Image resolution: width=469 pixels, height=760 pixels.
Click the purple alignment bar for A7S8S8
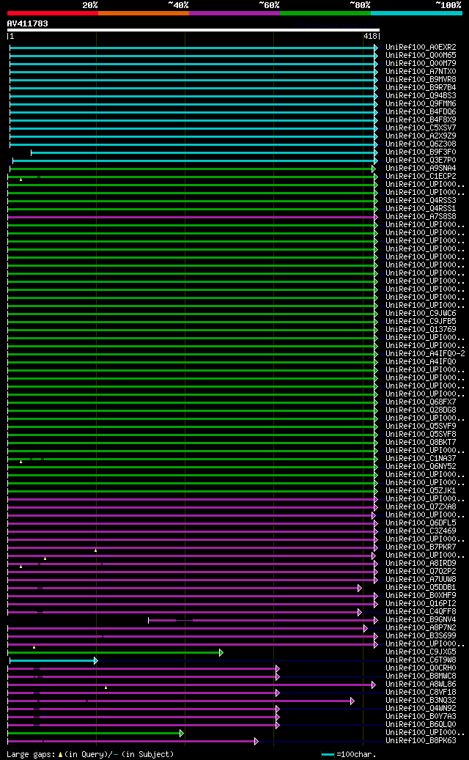[192, 217]
